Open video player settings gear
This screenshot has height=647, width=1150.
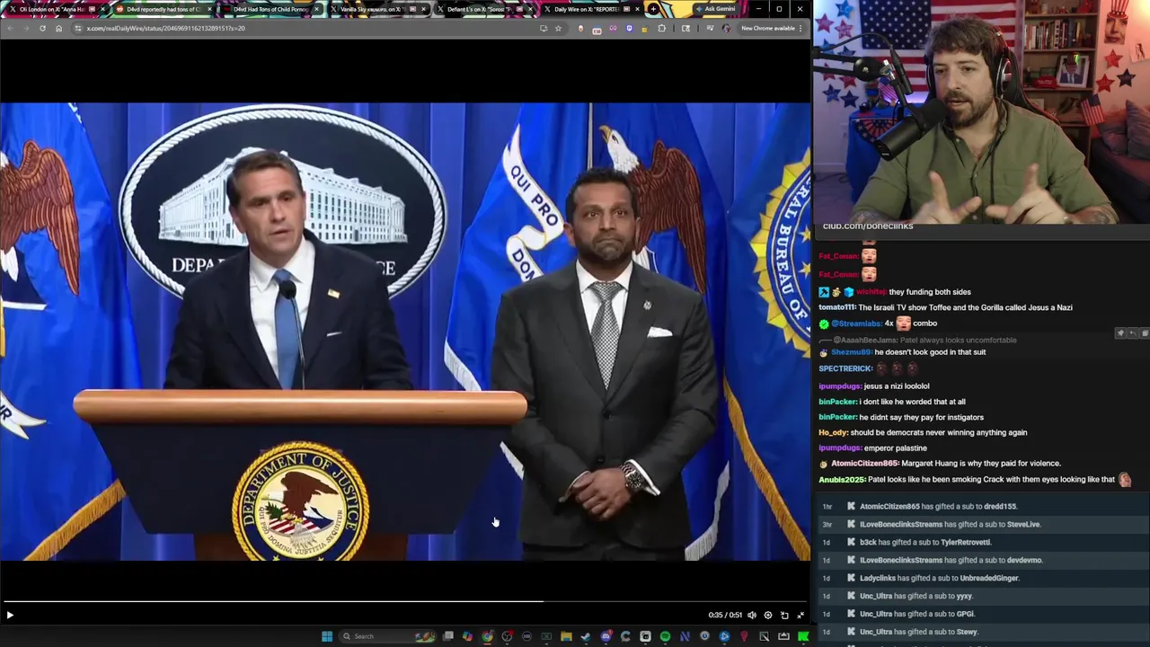(x=767, y=615)
